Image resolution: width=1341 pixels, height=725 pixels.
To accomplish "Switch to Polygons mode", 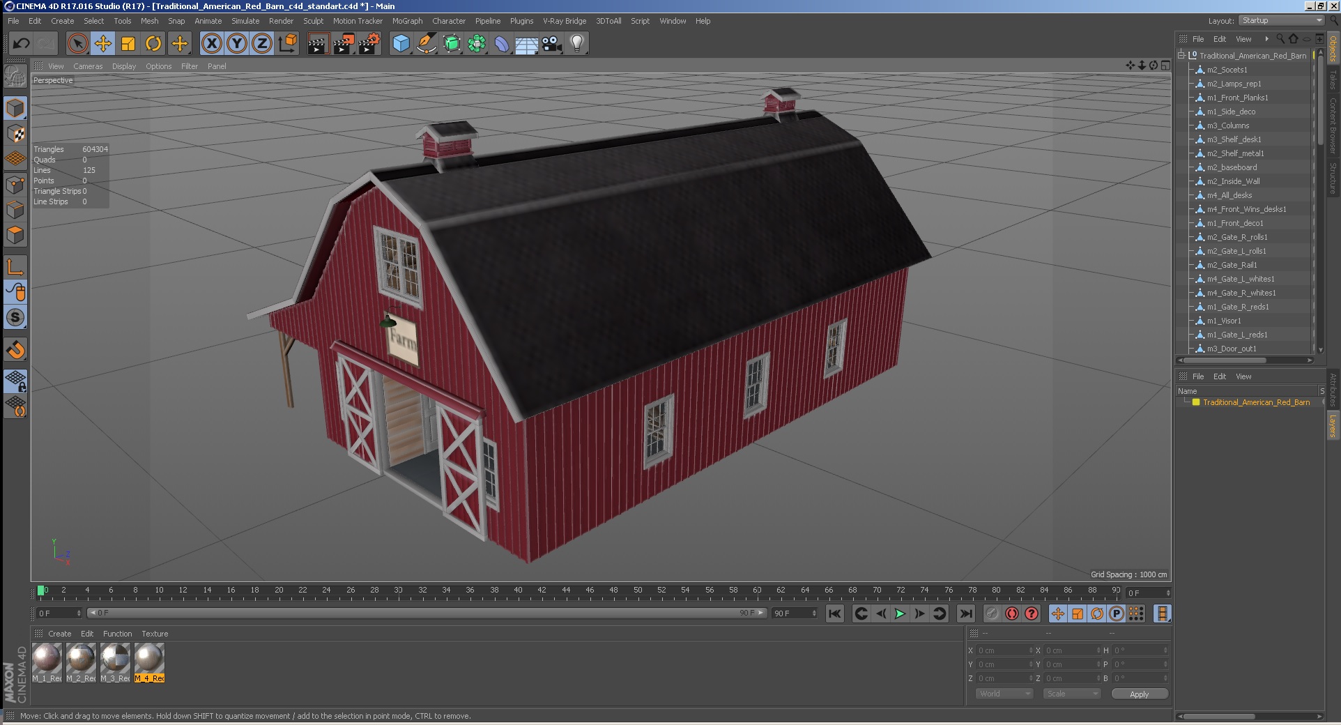I will 15,235.
